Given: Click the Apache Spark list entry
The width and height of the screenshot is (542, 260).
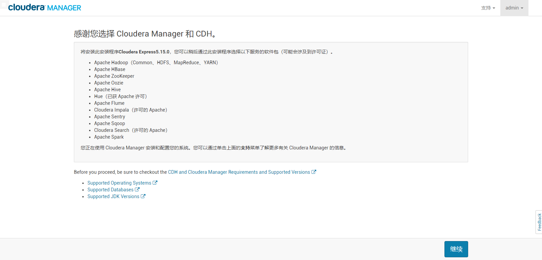Looking at the screenshot, I should pos(109,137).
